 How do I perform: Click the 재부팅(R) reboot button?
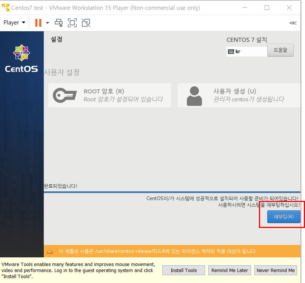(283, 217)
